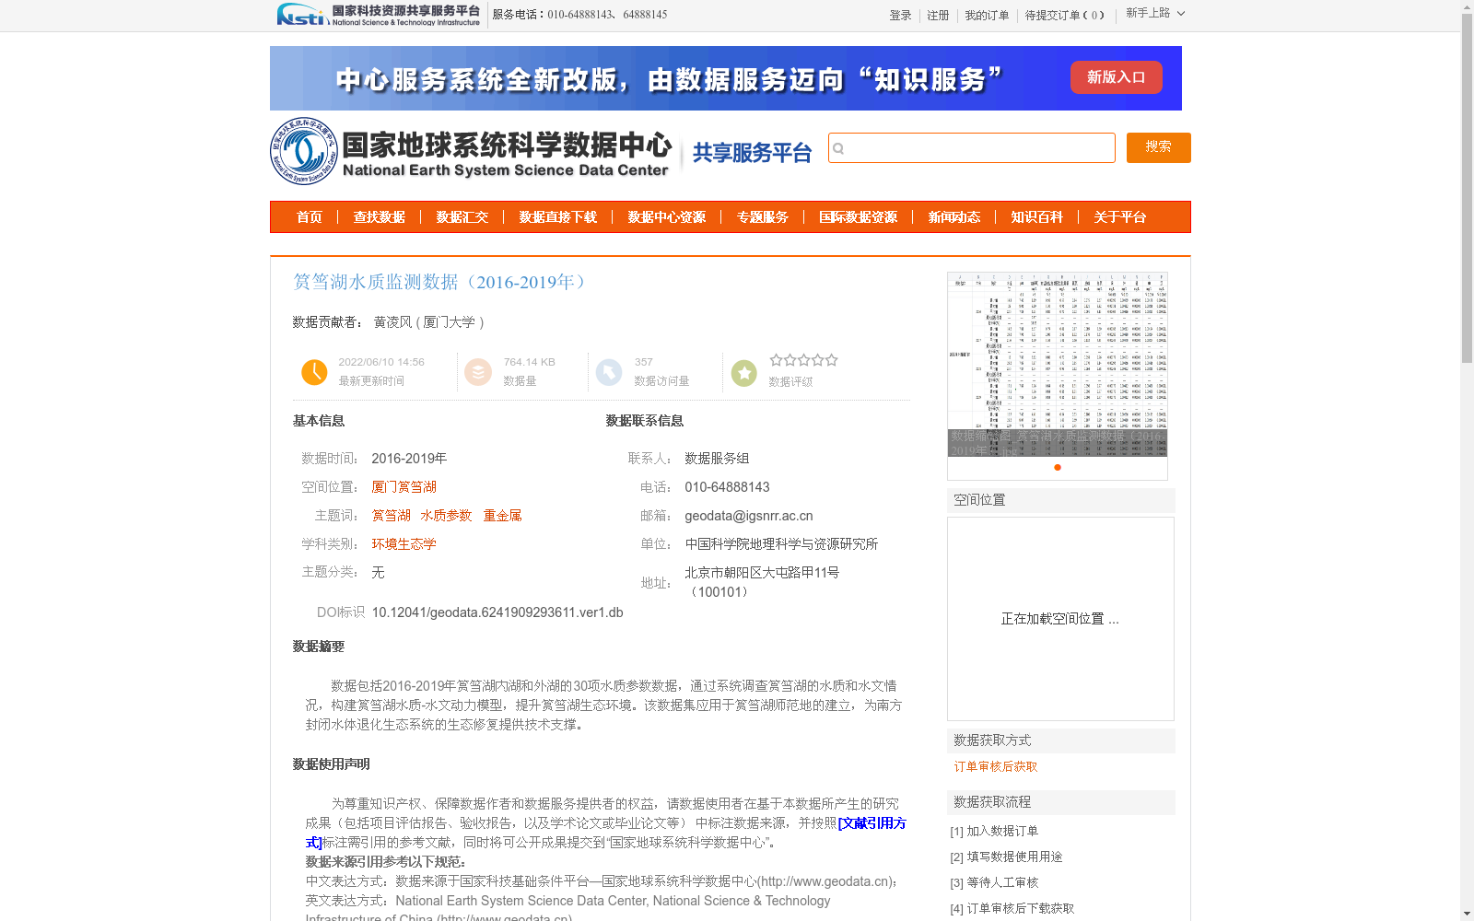The image size is (1474, 921).
Task: Rate the dataset with the fifth star
Action: 832,360
